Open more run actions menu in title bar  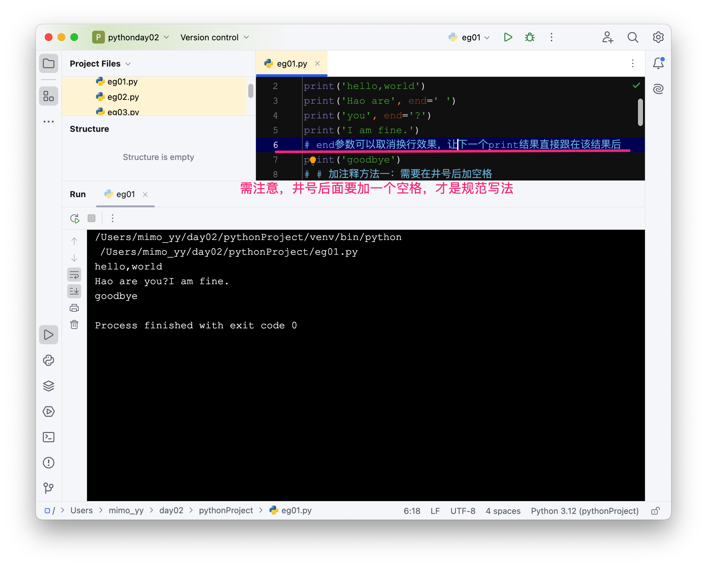[552, 37]
